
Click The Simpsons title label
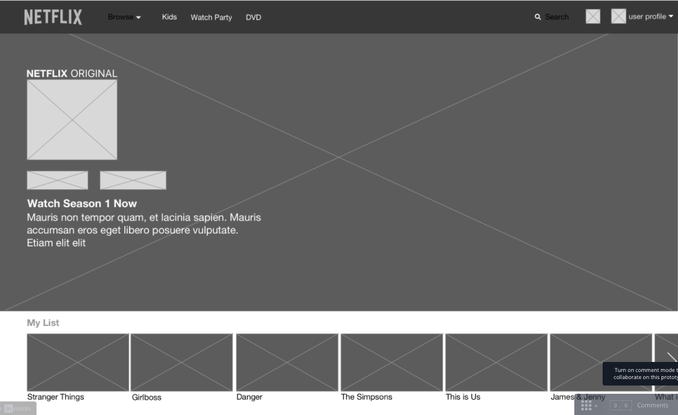coord(366,397)
